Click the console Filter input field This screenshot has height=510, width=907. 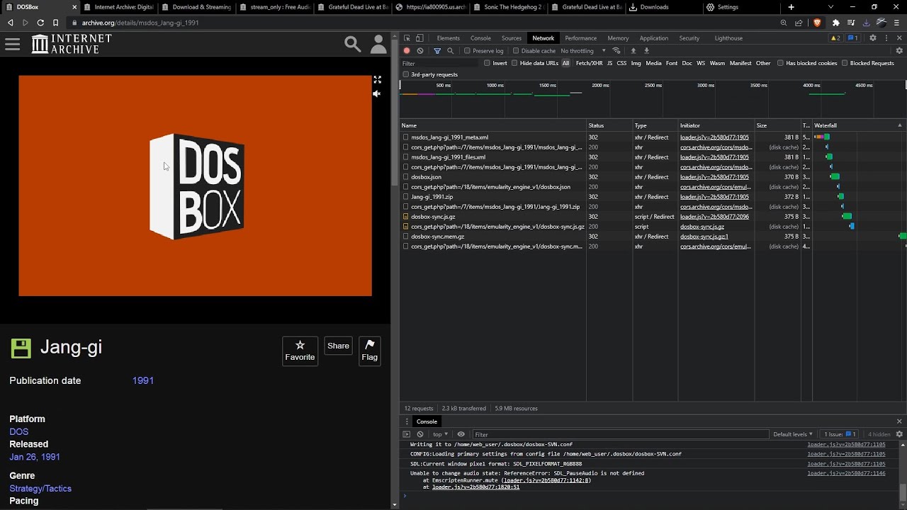pyautogui.click(x=620, y=434)
